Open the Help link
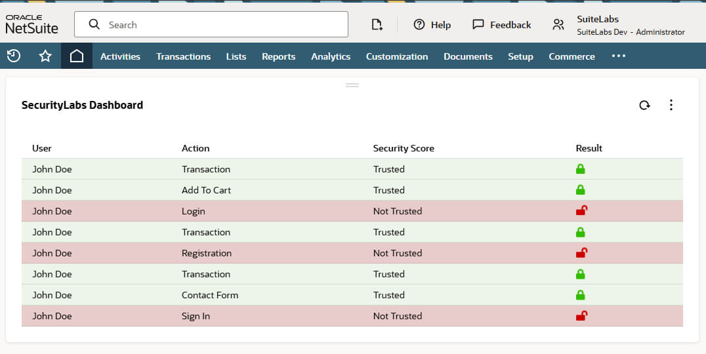706x354 pixels. pos(432,25)
